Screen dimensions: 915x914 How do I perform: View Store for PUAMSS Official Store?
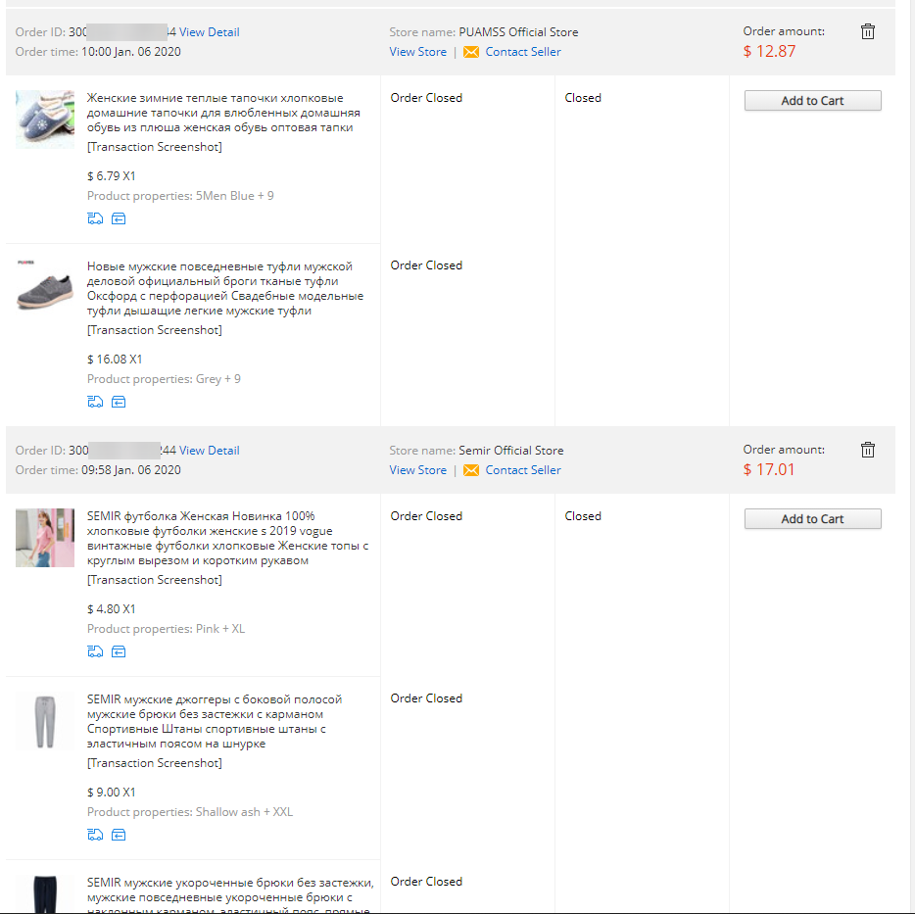click(x=417, y=52)
